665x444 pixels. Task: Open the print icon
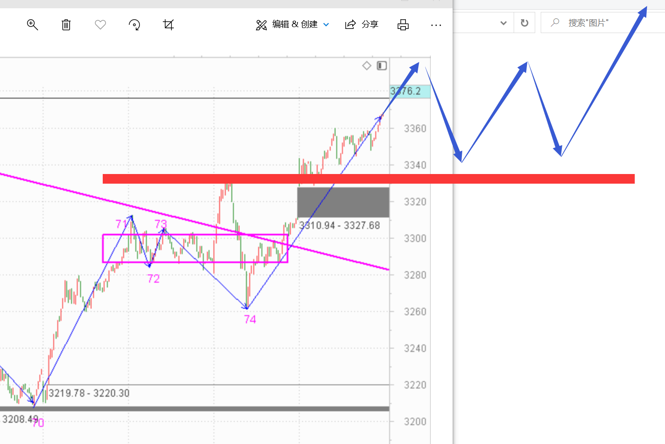click(x=403, y=25)
